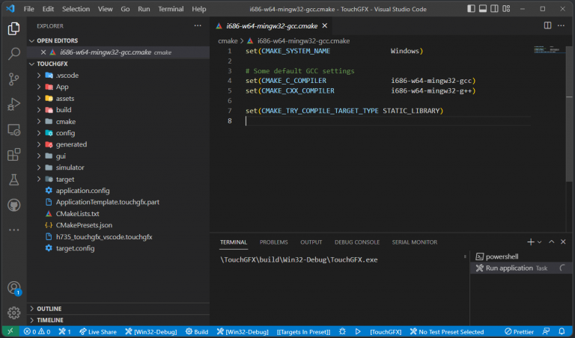Open the Accounts icon with badge
The width and height of the screenshot is (575, 338).
tap(13, 288)
